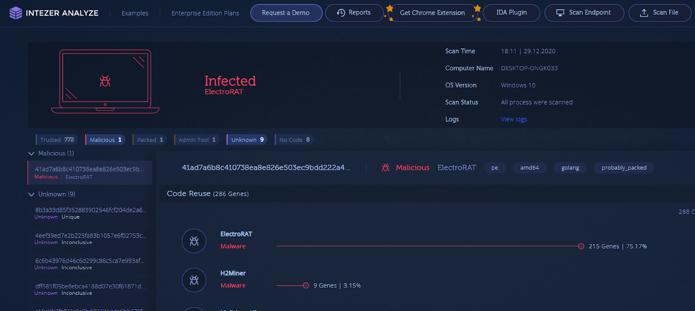This screenshot has height=311, width=695.
Task: Click the Intezer Analyze logo icon
Action: coord(16,13)
